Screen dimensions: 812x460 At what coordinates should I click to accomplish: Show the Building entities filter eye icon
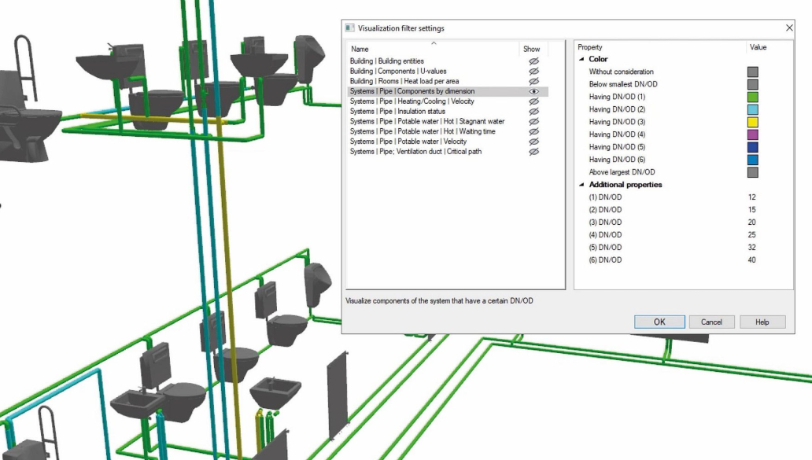pyautogui.click(x=533, y=61)
